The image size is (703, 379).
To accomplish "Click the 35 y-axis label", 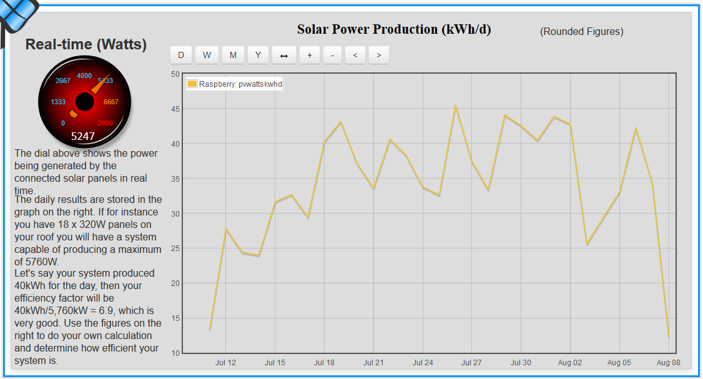I will click(x=175, y=179).
